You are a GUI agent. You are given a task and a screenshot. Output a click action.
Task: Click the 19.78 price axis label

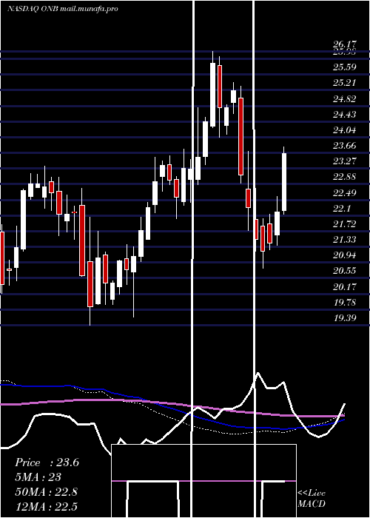345,303
